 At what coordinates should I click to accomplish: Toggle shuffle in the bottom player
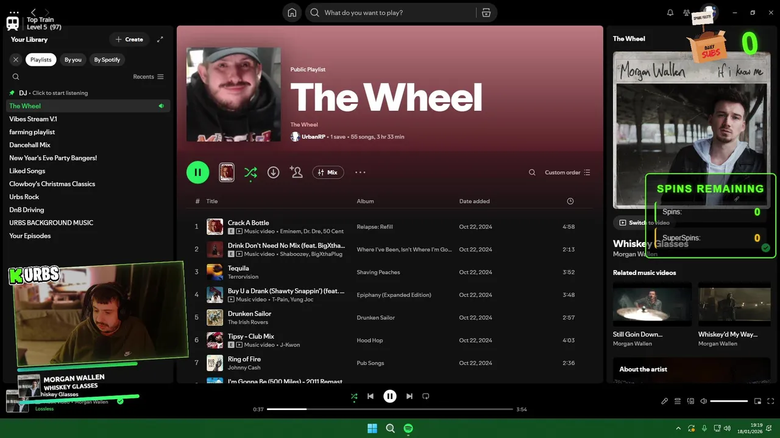click(354, 397)
